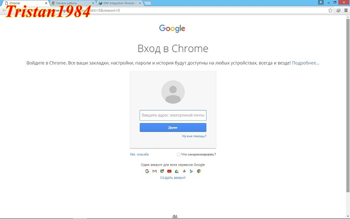The height and width of the screenshot is (219, 350).
Task: Click the scrollbar down arrow
Action: point(348,217)
